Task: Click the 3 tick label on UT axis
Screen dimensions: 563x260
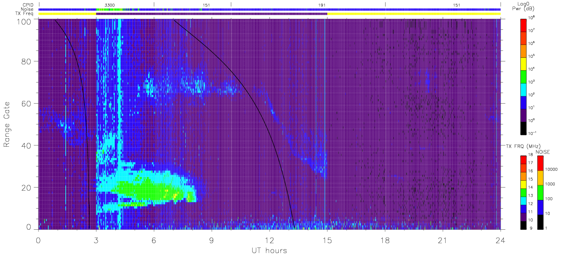Action: click(96, 240)
